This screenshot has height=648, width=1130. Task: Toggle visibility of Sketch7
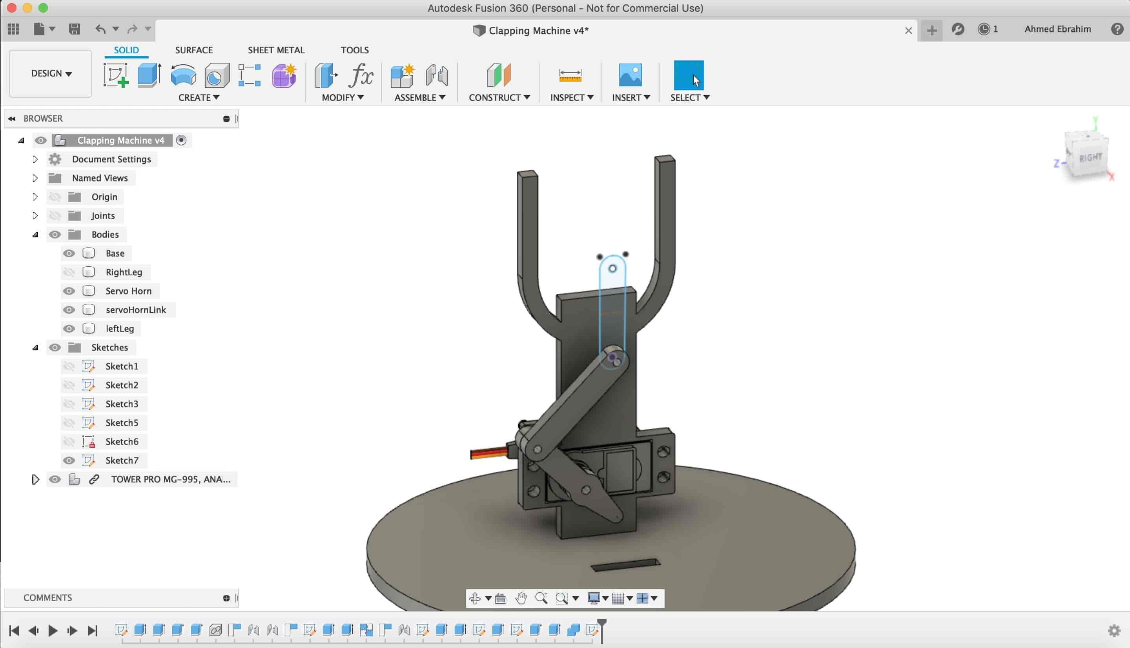pos(69,460)
